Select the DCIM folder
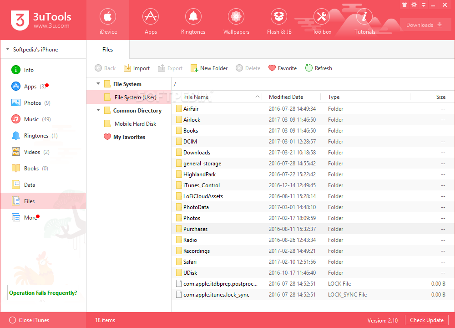 click(313, 142)
